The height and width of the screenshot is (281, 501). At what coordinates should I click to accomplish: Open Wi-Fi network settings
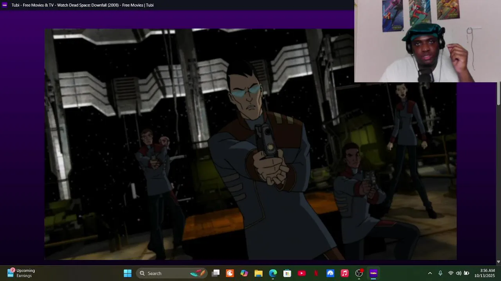click(451, 273)
